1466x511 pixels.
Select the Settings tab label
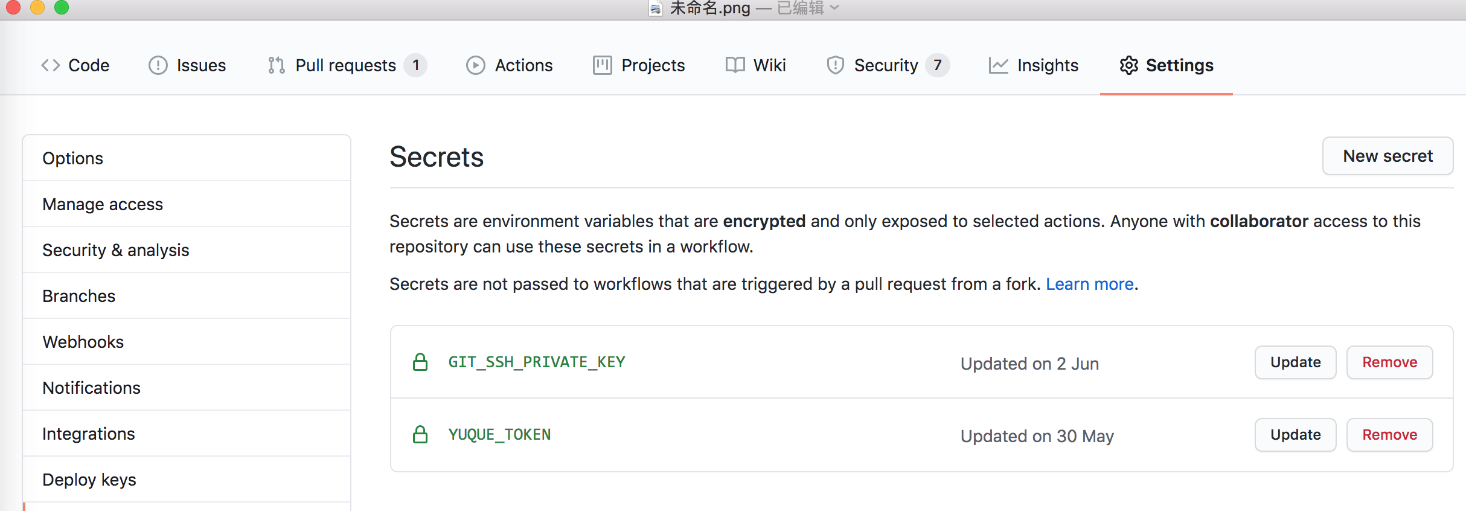pyautogui.click(x=1180, y=65)
